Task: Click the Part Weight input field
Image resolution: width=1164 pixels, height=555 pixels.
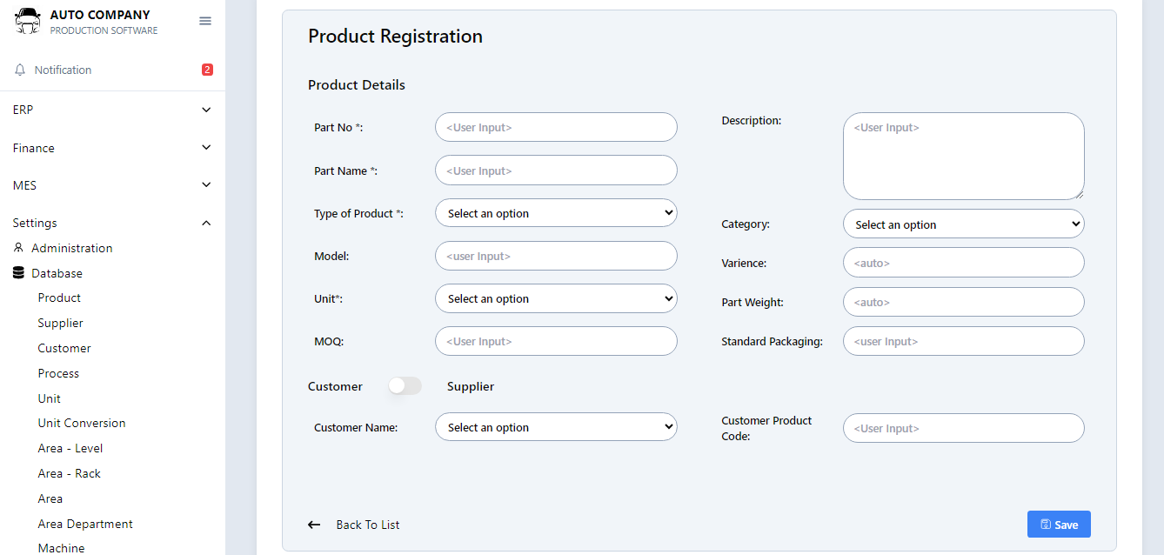Action: point(964,302)
